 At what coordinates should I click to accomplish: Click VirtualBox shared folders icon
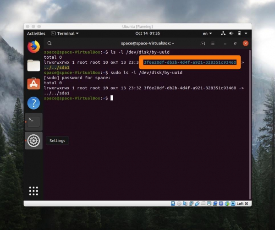click(x=203, y=203)
